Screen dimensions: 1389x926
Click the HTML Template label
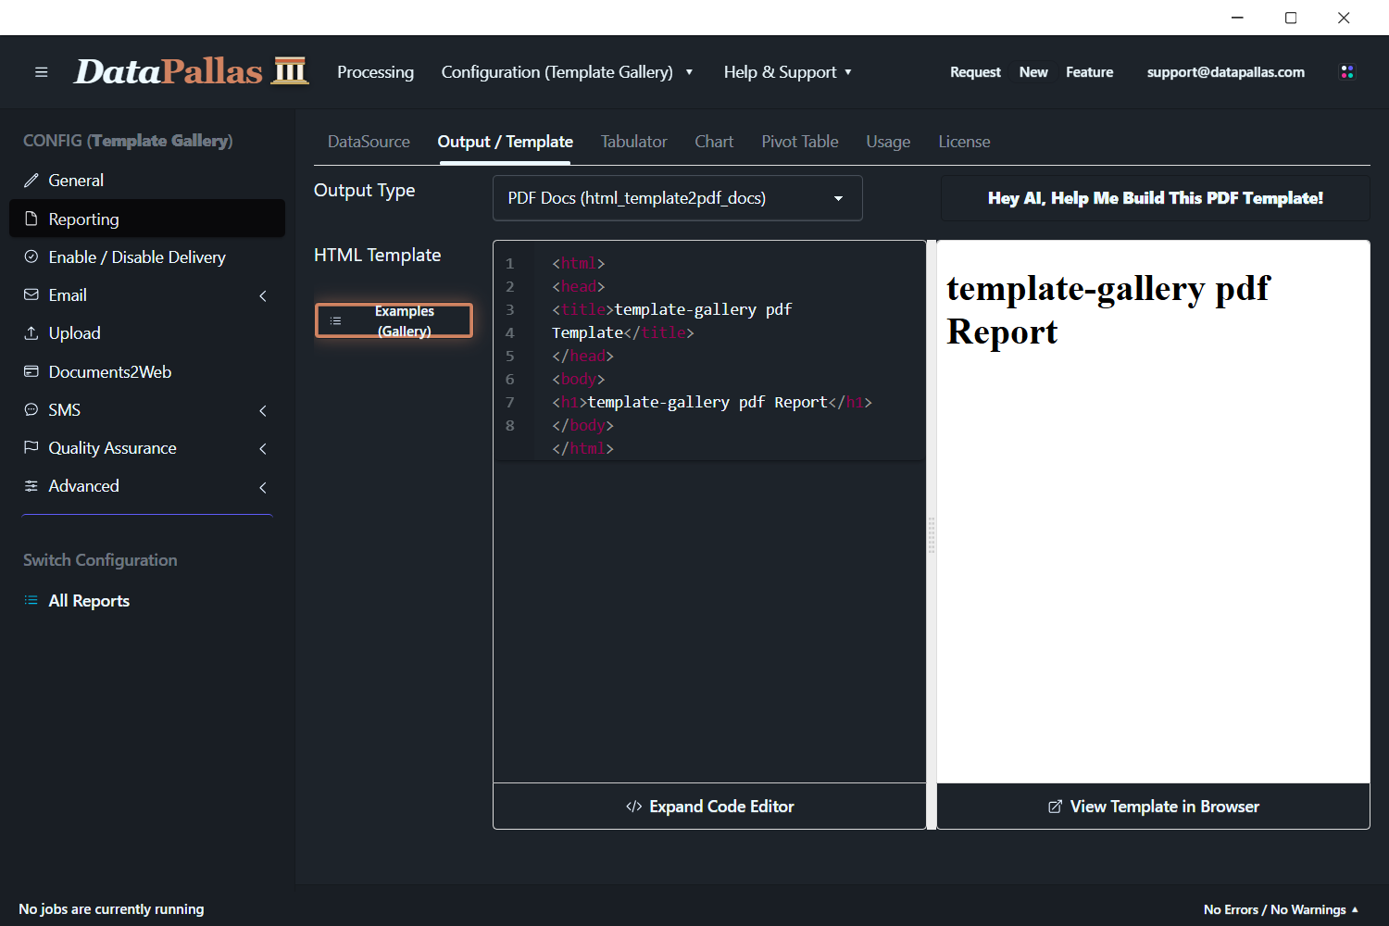(377, 255)
